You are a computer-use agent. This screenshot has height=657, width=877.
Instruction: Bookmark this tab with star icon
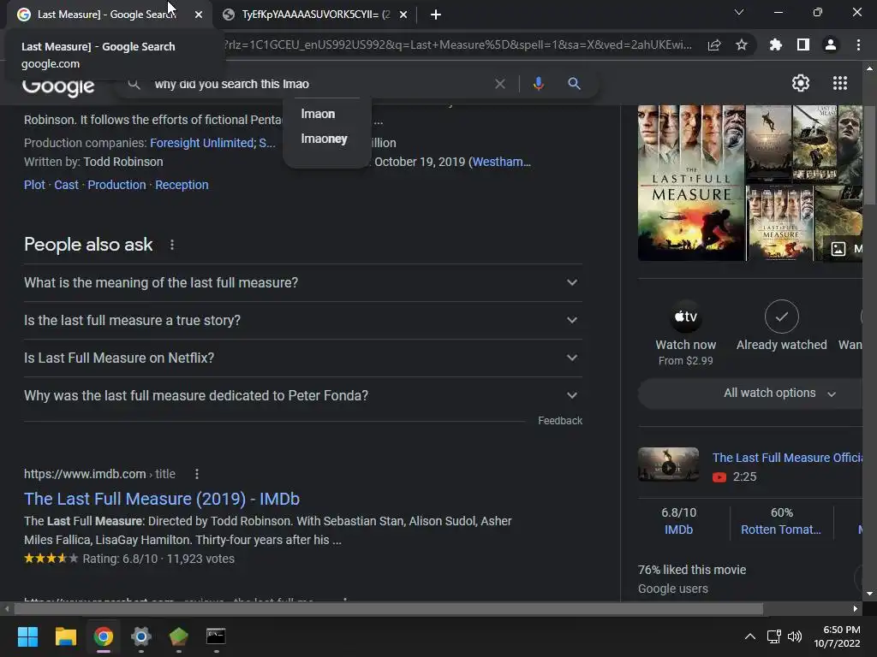pyautogui.click(x=741, y=44)
